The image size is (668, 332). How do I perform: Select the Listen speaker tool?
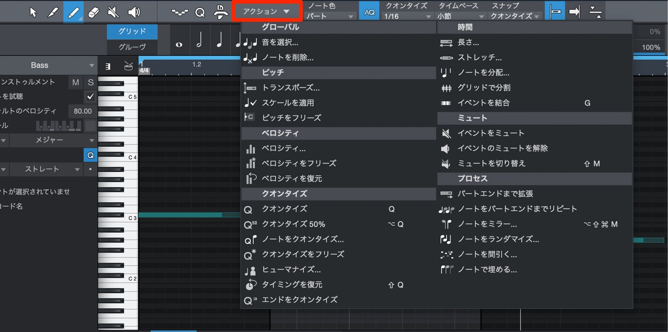coord(134,12)
